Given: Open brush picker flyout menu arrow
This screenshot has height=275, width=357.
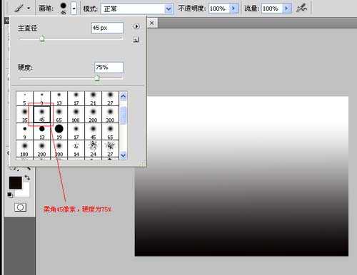Looking at the screenshot, I should (x=136, y=26).
